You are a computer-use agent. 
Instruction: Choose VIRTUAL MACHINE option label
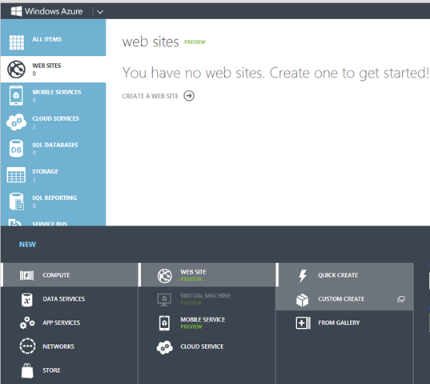pyautogui.click(x=206, y=296)
